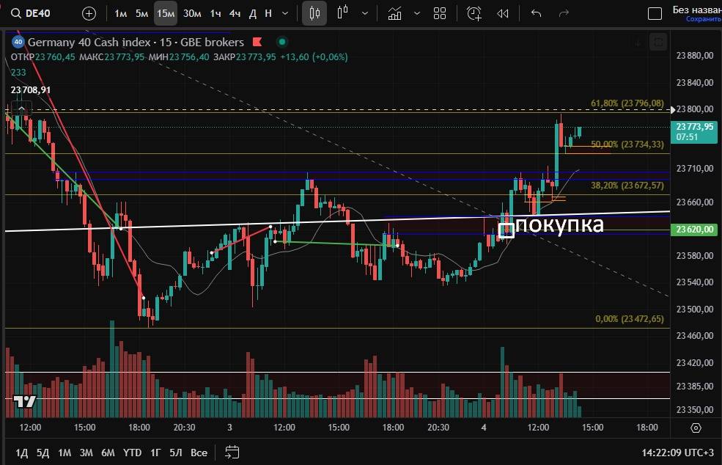Open go-to-date calendar icon in bottom bar
The height and width of the screenshot is (465, 722).
232,452
